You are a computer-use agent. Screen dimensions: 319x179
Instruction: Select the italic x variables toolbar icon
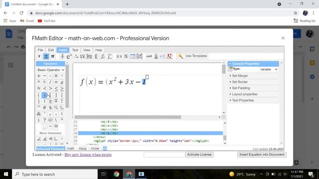coord(39,56)
